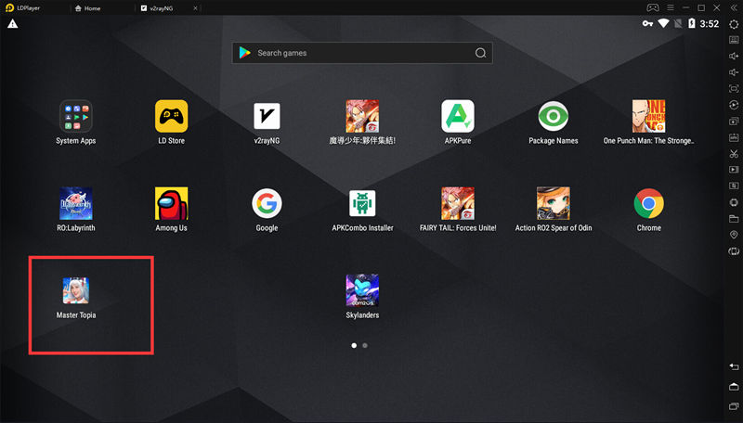Click the Android back button in sidebar
This screenshot has height=423, width=743.
coord(734,366)
